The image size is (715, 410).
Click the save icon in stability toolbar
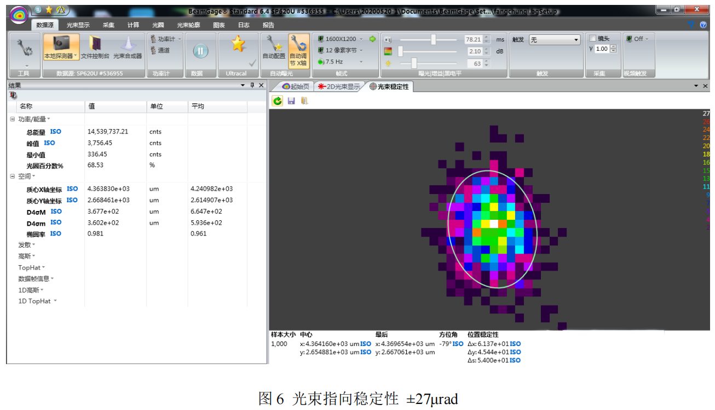[291, 101]
